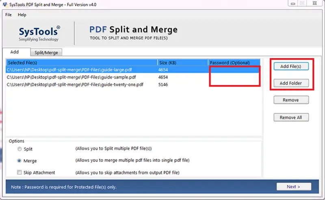The image size is (325, 200).
Task: Select the Merge radio option
Action: (x=19, y=161)
